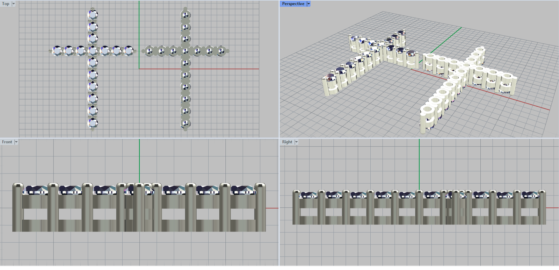Select the bottom gem of the left cross in Top view
This screenshot has height=270, width=559.
pos(93,123)
